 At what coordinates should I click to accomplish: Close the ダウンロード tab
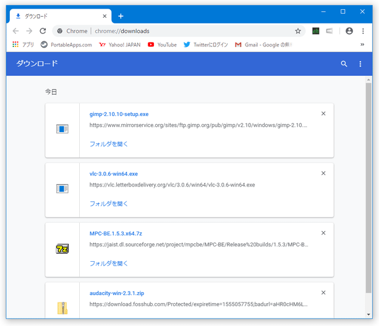tap(104, 16)
